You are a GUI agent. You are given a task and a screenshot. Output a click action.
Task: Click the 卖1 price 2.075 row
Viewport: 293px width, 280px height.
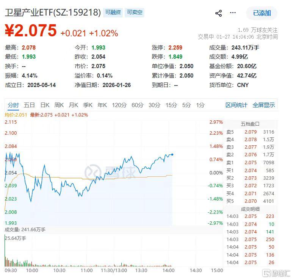[250, 162]
